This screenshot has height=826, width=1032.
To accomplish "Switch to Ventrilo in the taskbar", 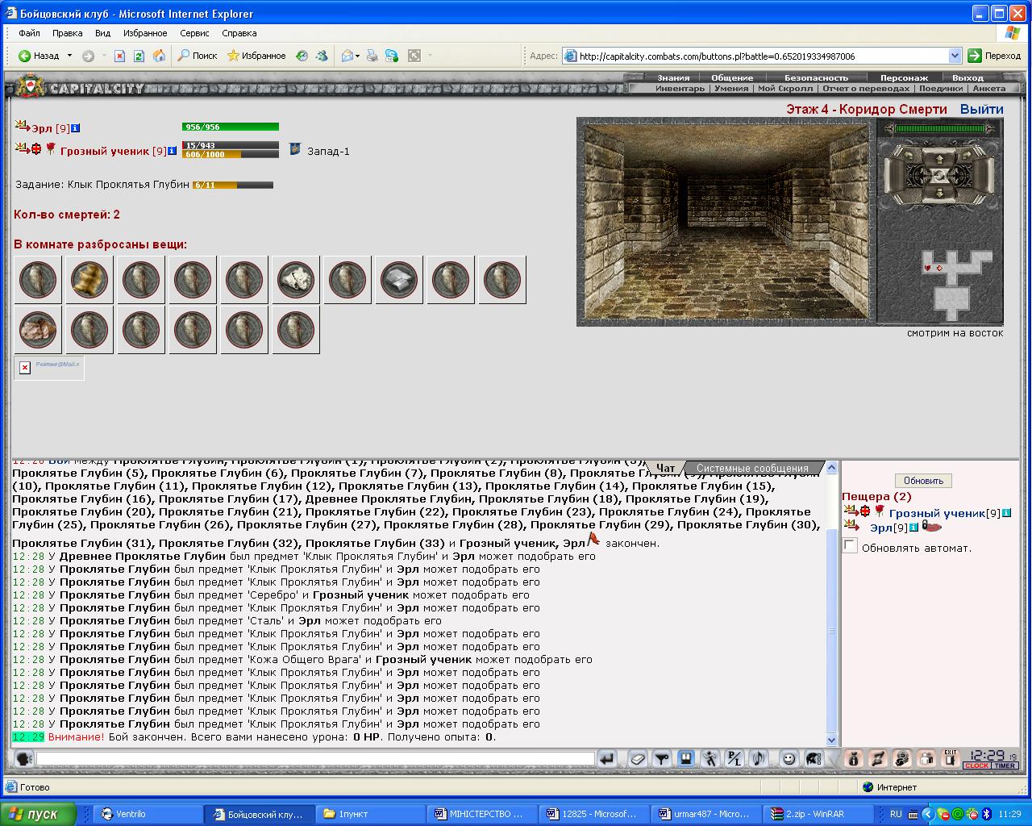I will 147,814.
